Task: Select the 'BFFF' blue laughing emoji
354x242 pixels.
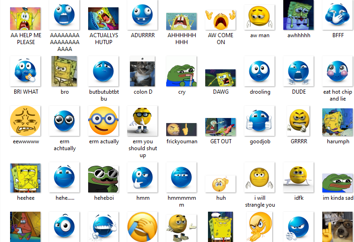Action: coord(337,15)
